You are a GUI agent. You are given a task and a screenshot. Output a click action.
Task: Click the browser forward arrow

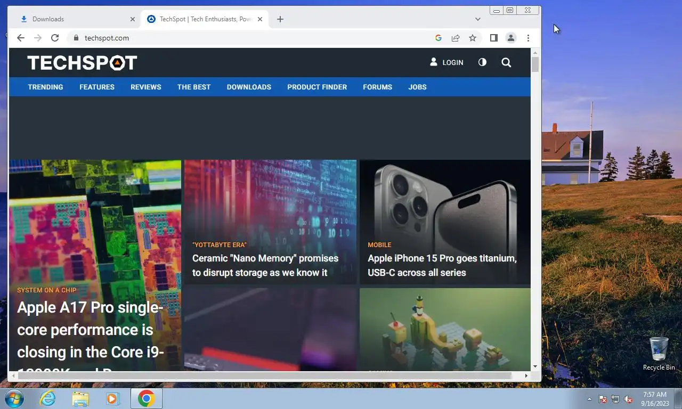point(38,38)
